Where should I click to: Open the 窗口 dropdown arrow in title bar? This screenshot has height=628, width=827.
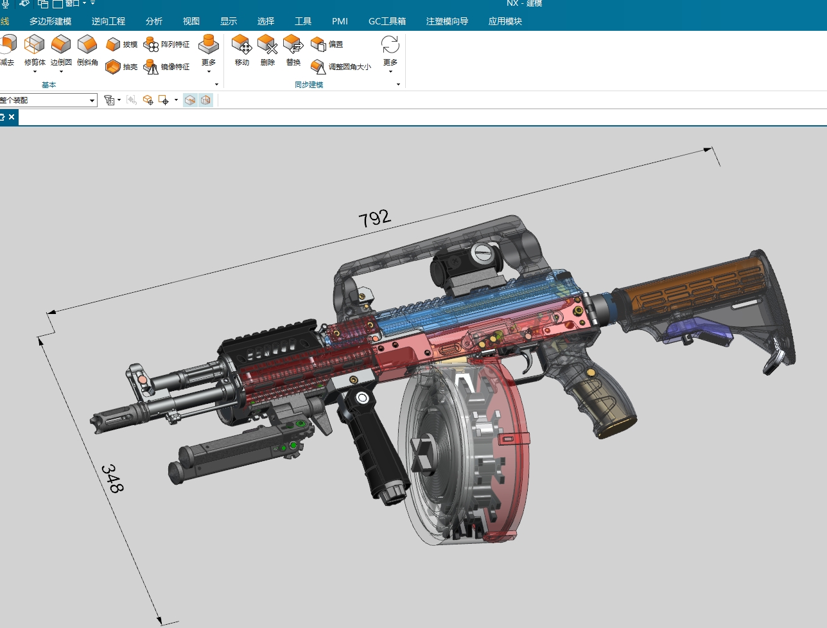84,4
